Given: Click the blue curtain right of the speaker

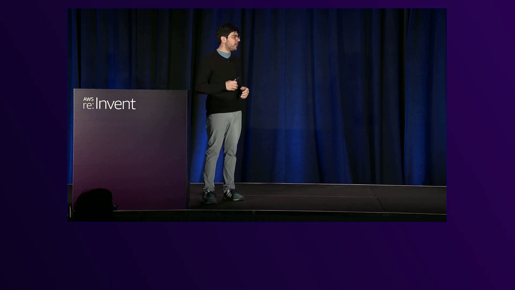Looking at the screenshot, I should tap(335, 94).
